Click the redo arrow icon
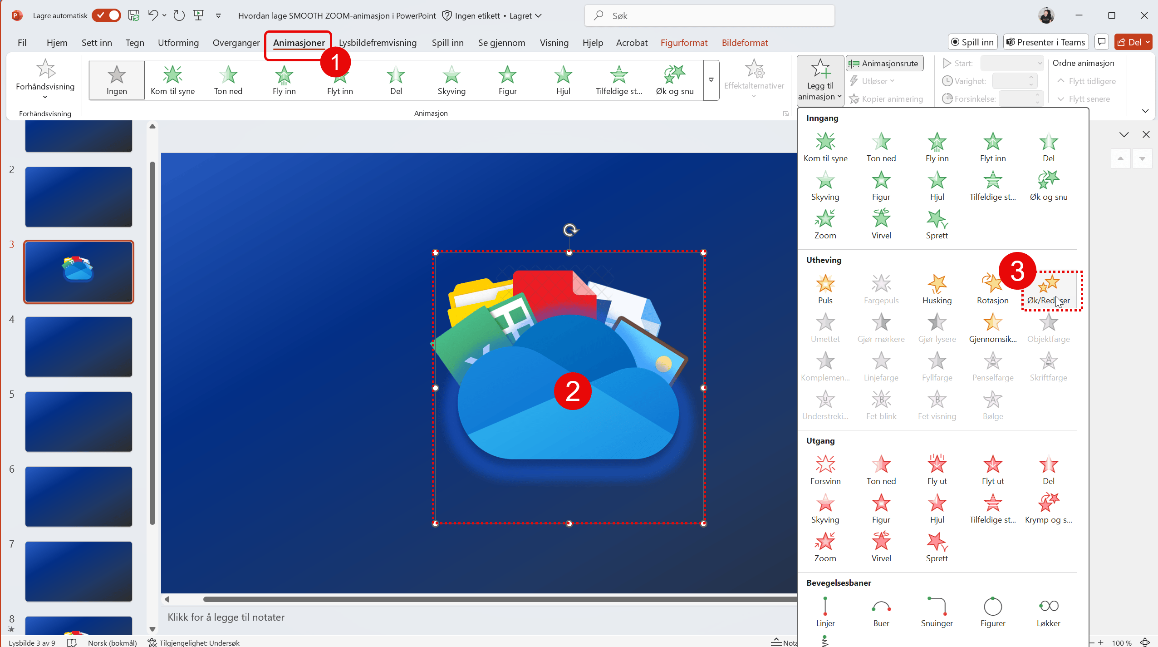 [179, 15]
